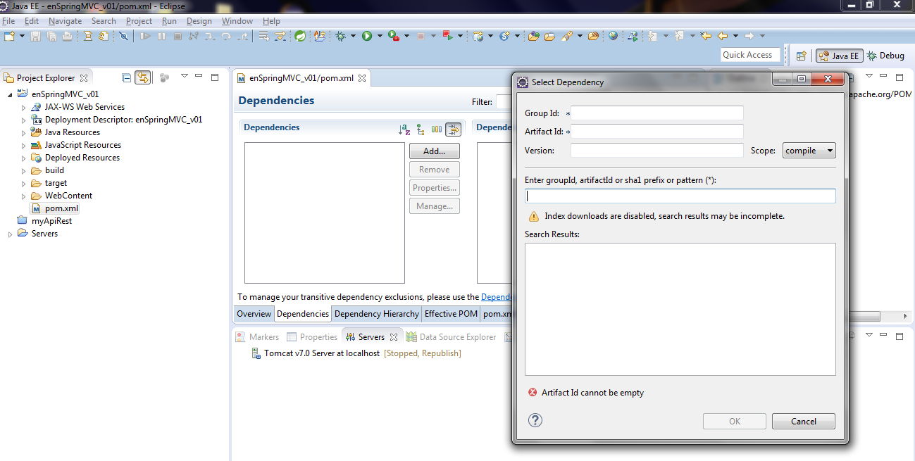Close the enSpringMVC_v01/pom.xml editor tab

(x=363, y=78)
